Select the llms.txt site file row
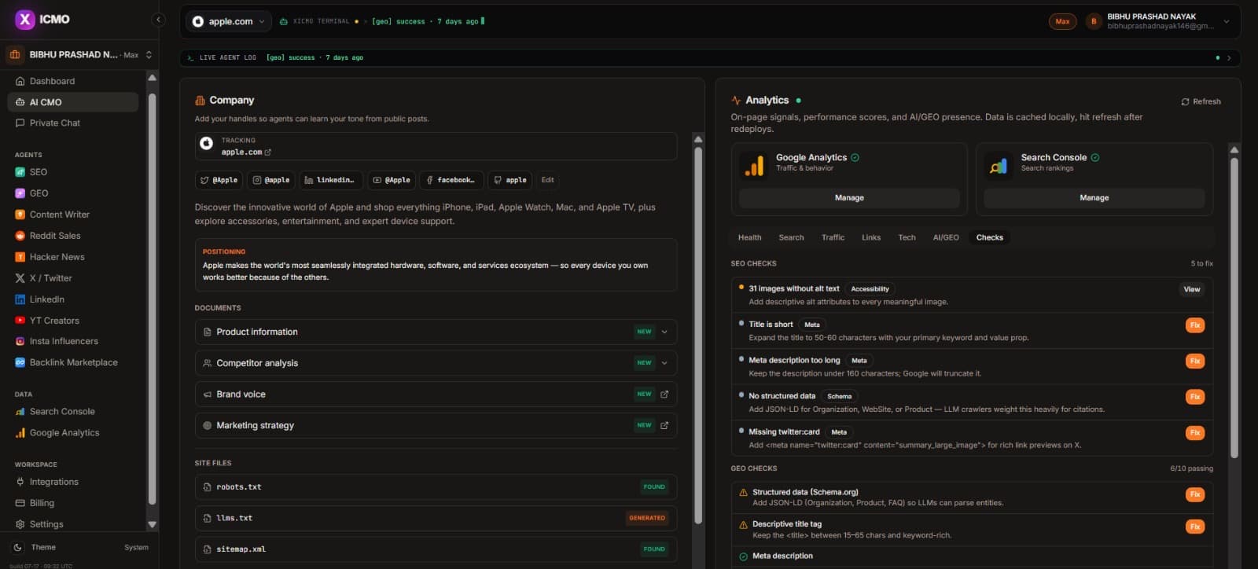 point(436,518)
